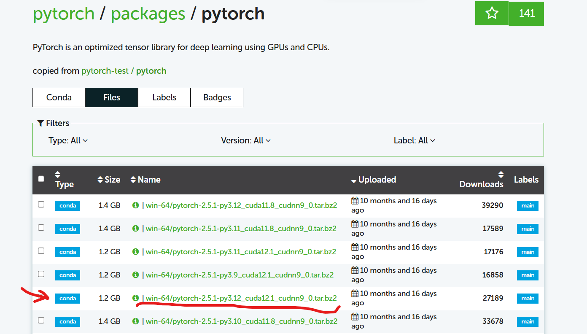Click the info icon beside pytorch-2.5.1-py3.12_cuda11.8 file
The width and height of the screenshot is (587, 334).
pyautogui.click(x=135, y=205)
